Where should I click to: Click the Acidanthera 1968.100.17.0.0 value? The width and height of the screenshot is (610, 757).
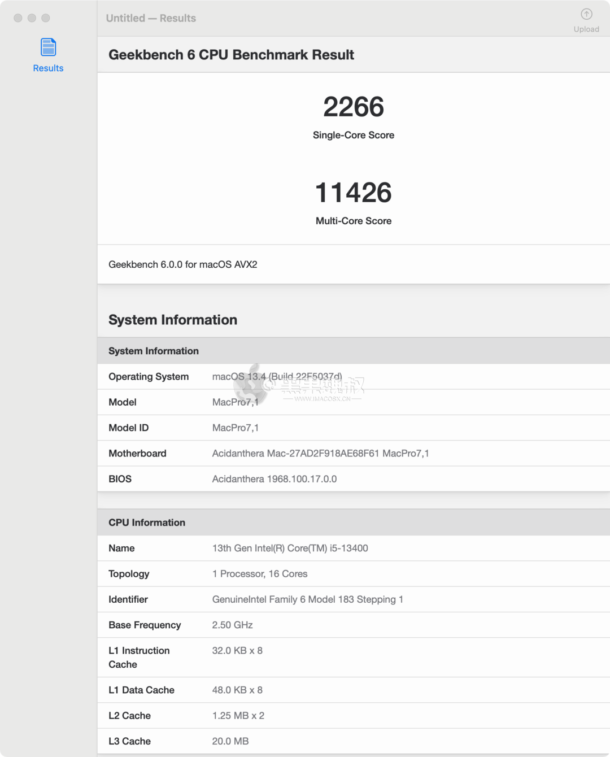point(274,479)
